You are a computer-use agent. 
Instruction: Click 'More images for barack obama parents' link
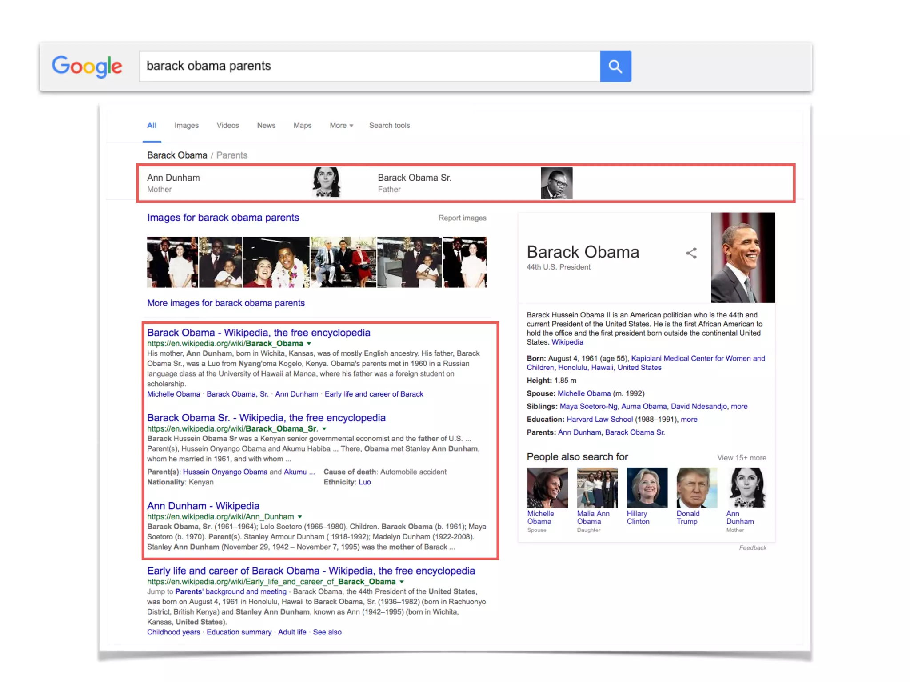tap(226, 303)
